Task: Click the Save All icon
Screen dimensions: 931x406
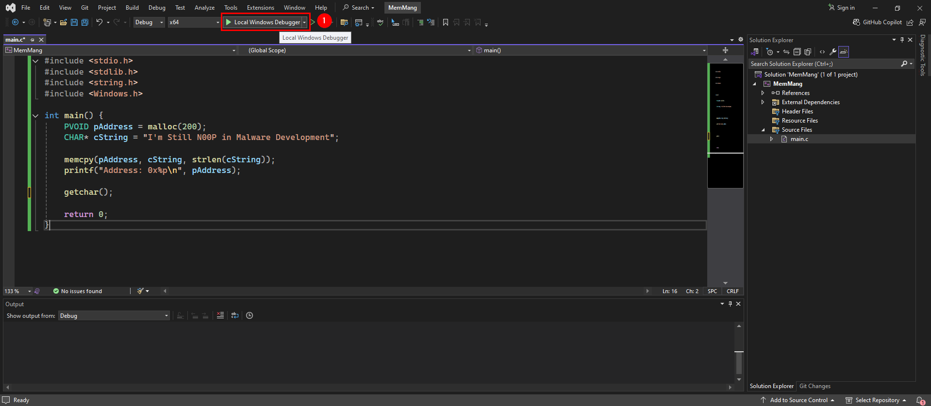Action: pos(85,22)
